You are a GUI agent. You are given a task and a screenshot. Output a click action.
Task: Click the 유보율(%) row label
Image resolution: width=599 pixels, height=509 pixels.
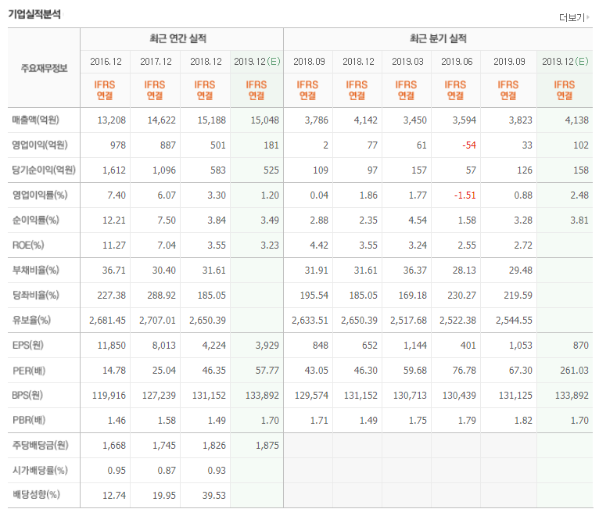click(x=31, y=320)
